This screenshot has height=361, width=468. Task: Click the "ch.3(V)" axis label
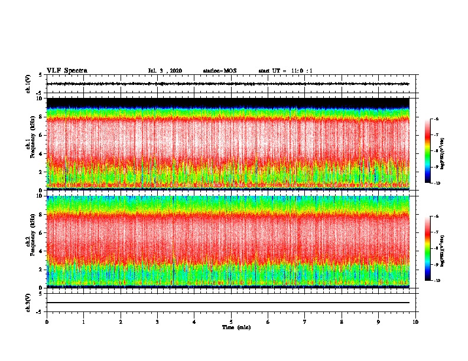click(x=28, y=303)
